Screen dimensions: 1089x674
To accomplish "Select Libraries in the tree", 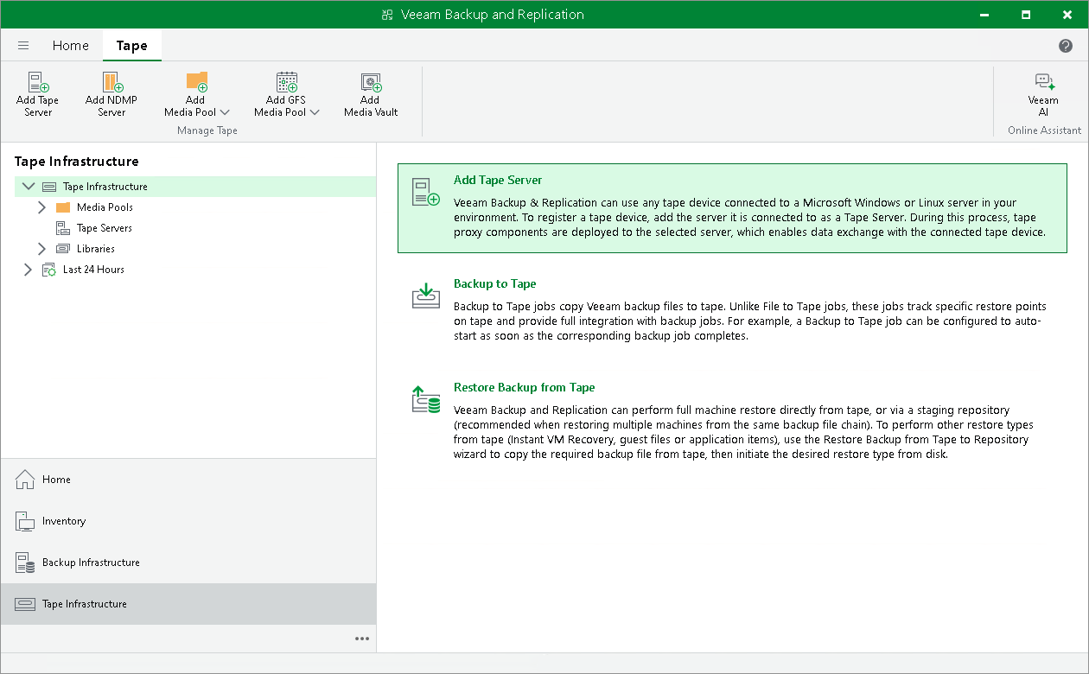I will point(96,249).
